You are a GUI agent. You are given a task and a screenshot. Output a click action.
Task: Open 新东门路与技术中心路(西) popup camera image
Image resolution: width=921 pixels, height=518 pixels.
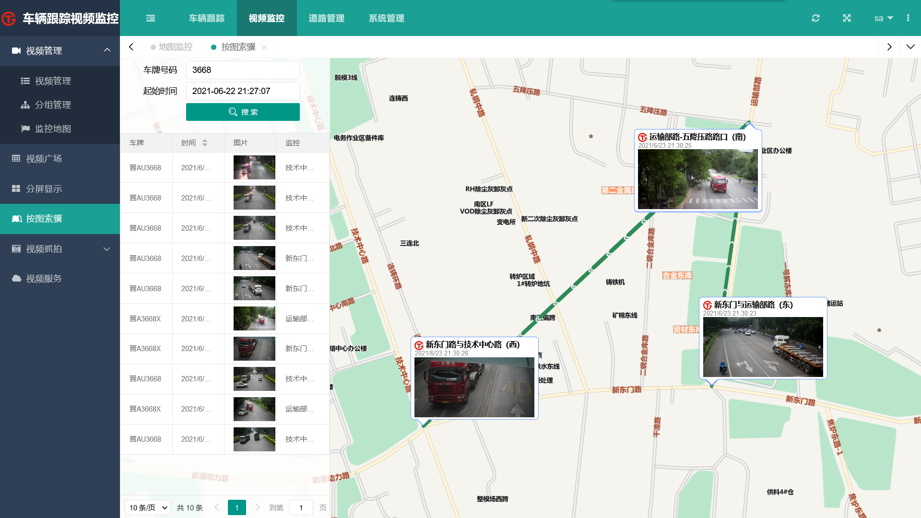474,387
